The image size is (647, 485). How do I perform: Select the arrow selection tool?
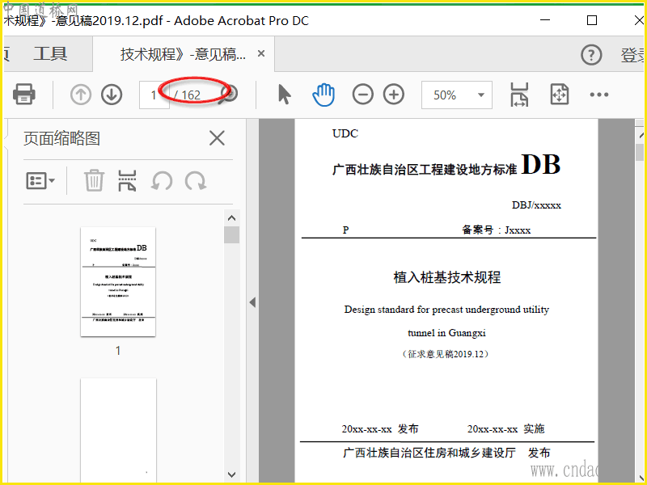[285, 95]
